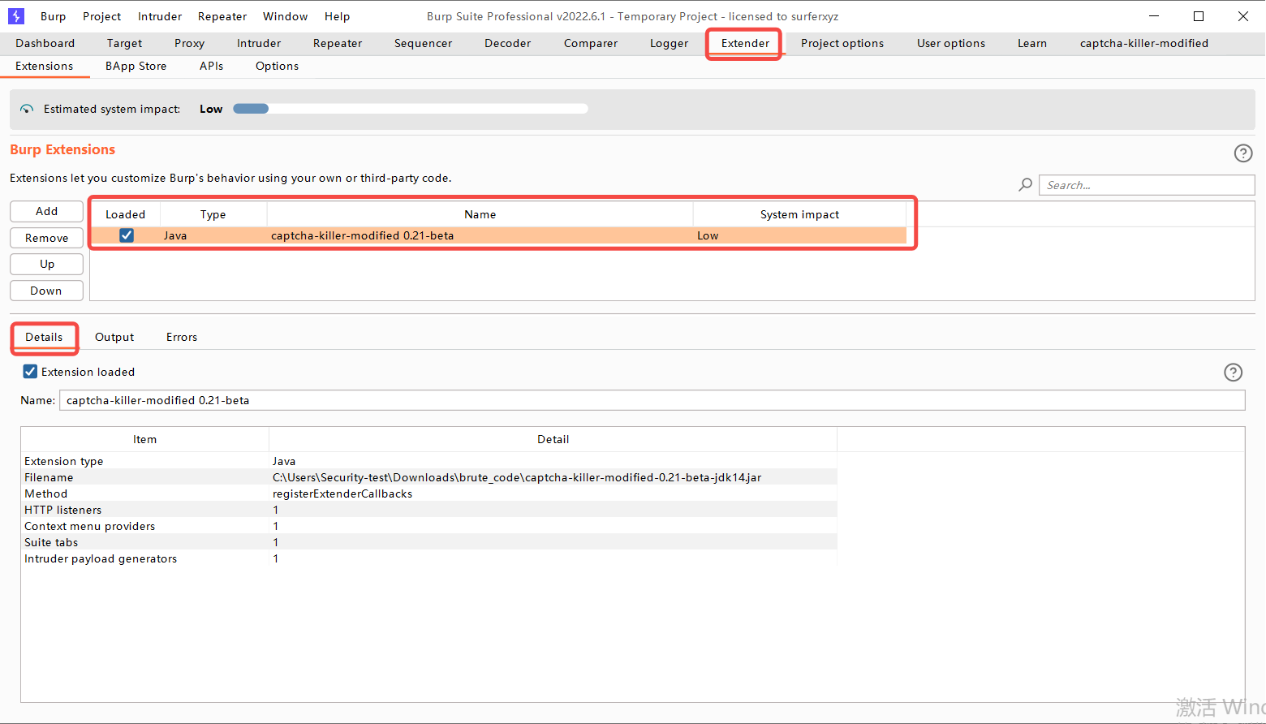Select the Extensions sub-tab

coord(45,67)
